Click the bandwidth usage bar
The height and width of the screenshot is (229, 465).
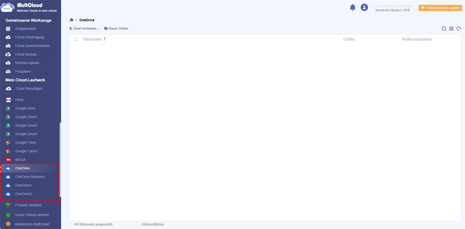[394, 6]
